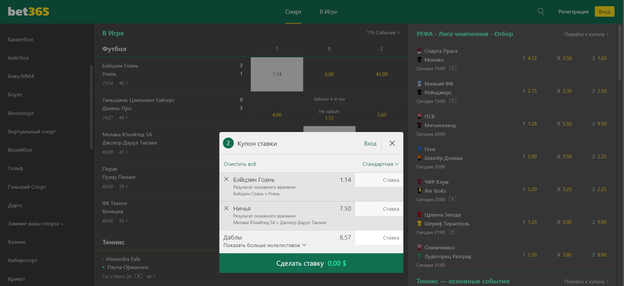624x286 pixels.
Task: Select Волейбол in the sports sidebar
Action: coord(20,150)
